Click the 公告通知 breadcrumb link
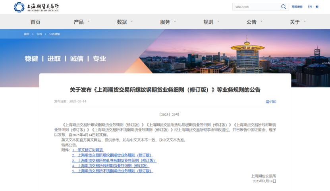Screen dimensions: 330x191 click(54, 34)
